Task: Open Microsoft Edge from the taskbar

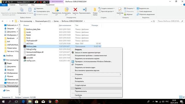Action: coord(23,101)
